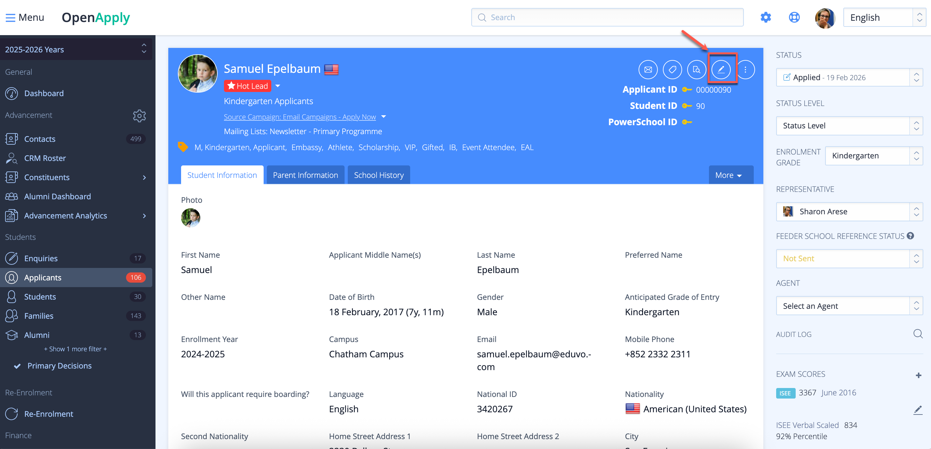Viewport: 931px width, 449px height.
Task: Open the help icon in the top bar
Action: pyautogui.click(x=794, y=17)
